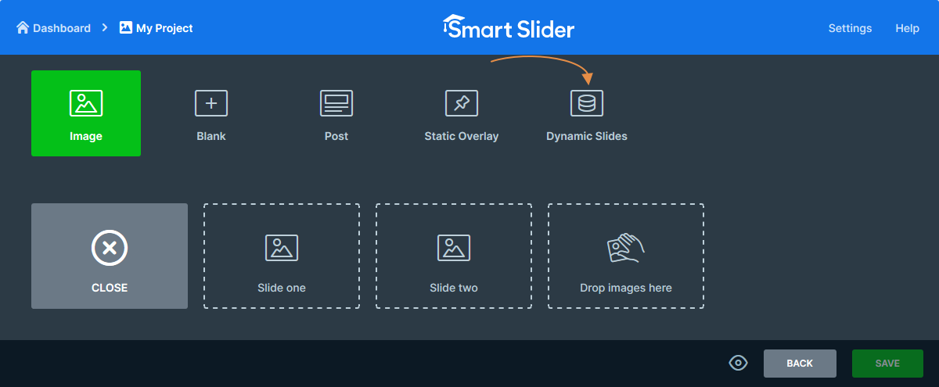Image resolution: width=939 pixels, height=387 pixels.
Task: Go to Dashboard breadcrumb
Action: (x=53, y=28)
